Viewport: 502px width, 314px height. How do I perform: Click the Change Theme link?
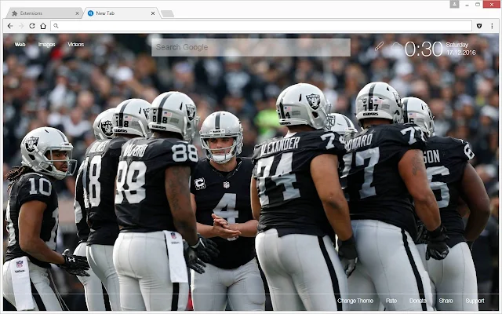(x=355, y=301)
